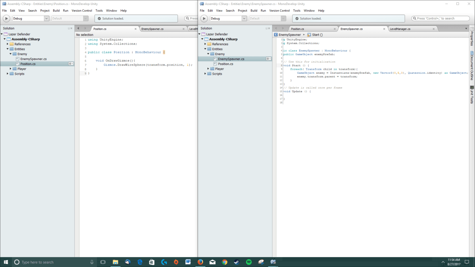
Task: Open Version Control menu in EnemySpawner.cs window
Action: pos(279,11)
